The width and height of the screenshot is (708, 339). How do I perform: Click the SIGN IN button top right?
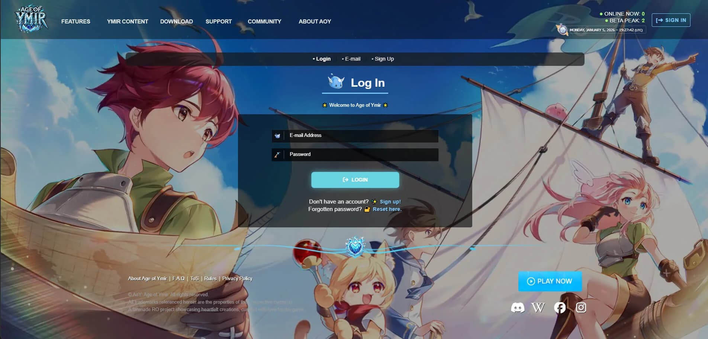point(671,20)
